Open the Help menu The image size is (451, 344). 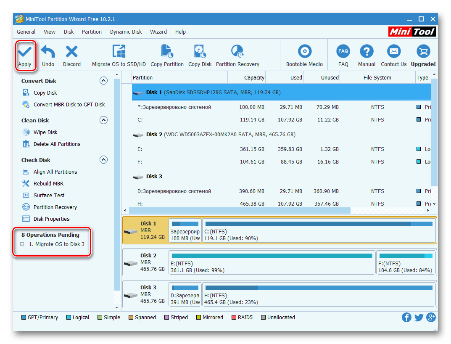180,32
